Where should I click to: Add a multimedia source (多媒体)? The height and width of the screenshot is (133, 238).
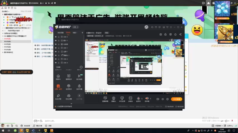(x=131, y=99)
